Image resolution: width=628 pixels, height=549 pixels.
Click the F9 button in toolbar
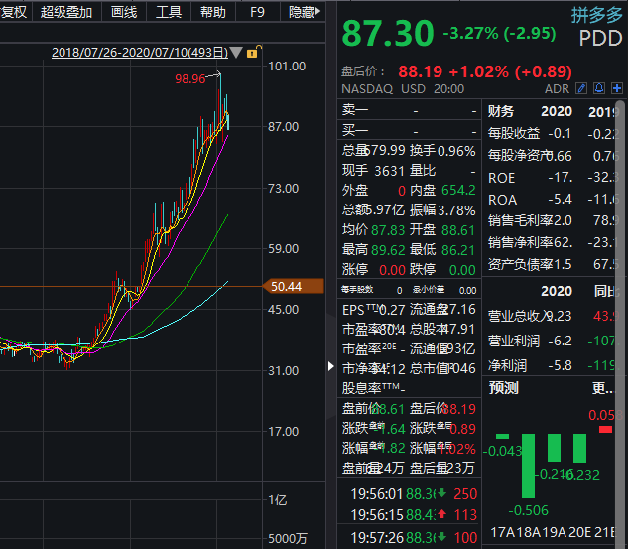pos(257,12)
